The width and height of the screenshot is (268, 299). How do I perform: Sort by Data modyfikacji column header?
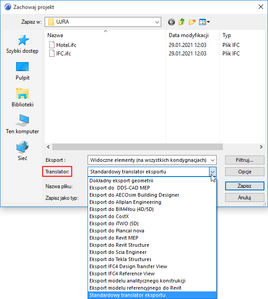point(193,35)
